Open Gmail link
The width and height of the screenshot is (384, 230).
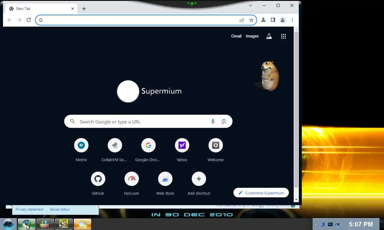pos(236,36)
